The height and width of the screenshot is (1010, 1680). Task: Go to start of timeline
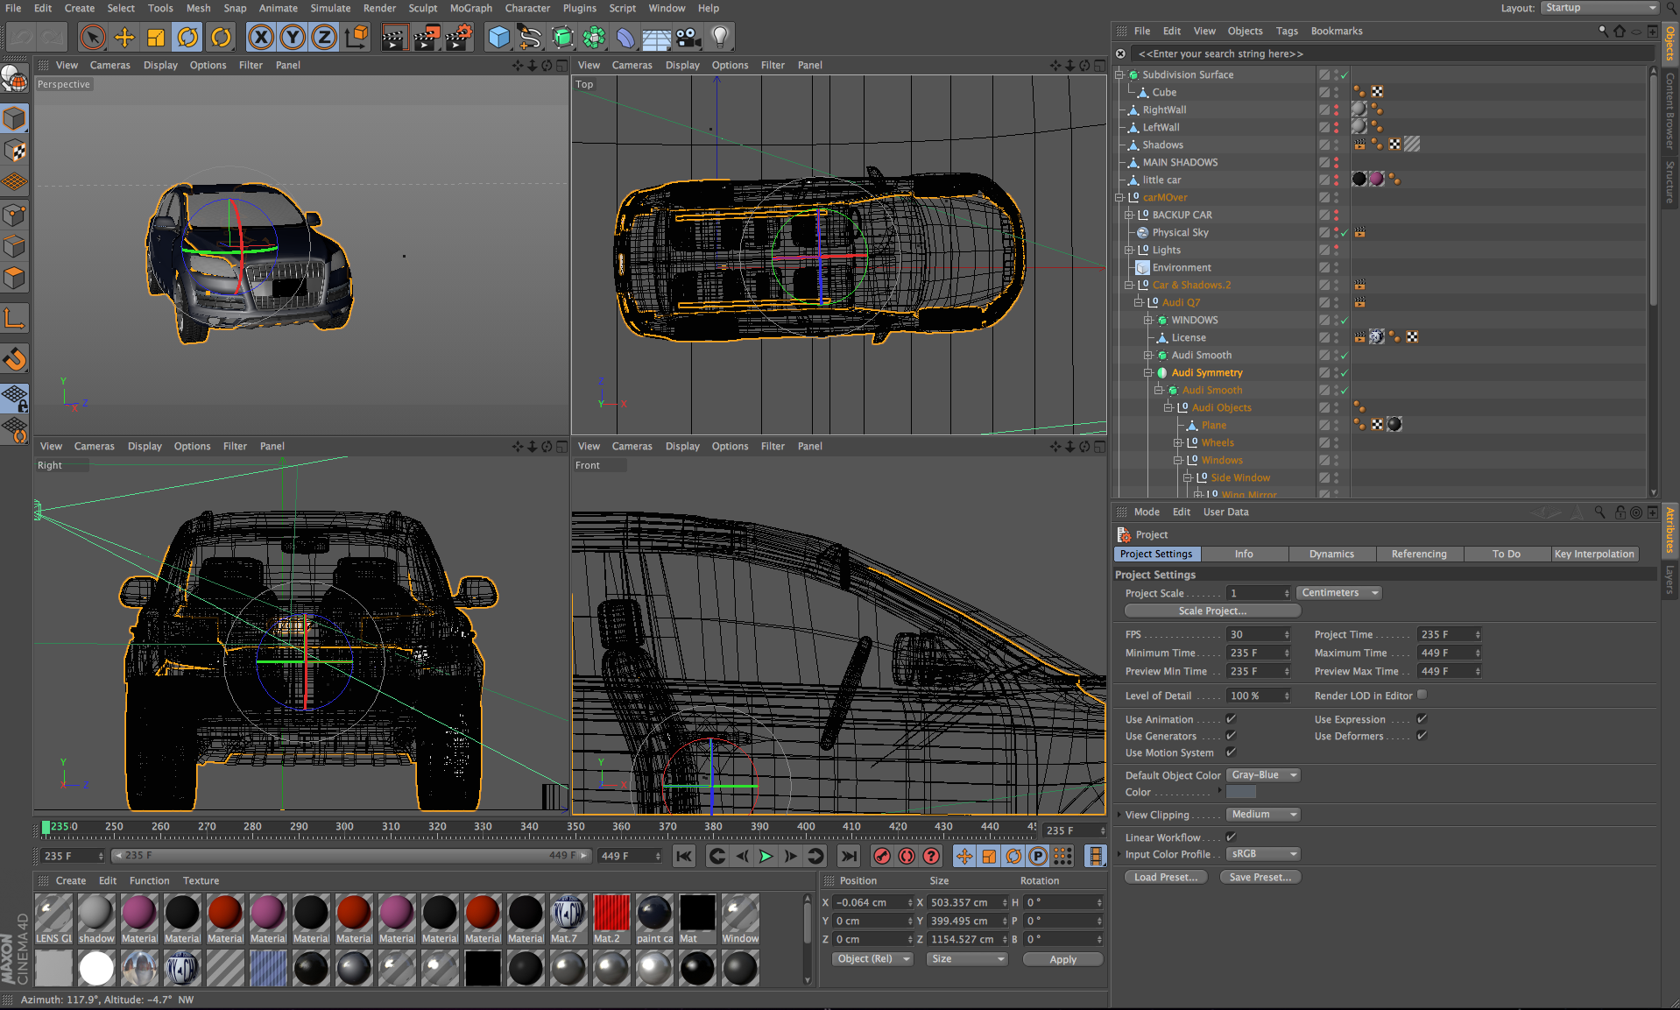[684, 856]
